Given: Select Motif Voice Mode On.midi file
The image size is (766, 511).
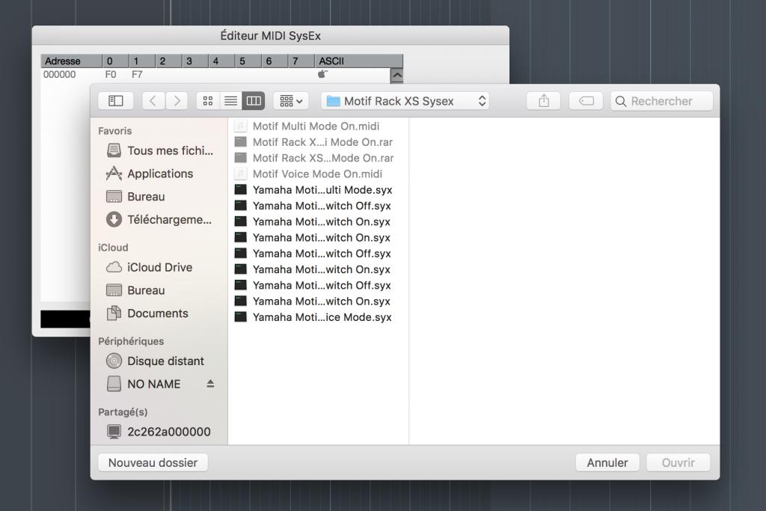Looking at the screenshot, I should [x=318, y=174].
